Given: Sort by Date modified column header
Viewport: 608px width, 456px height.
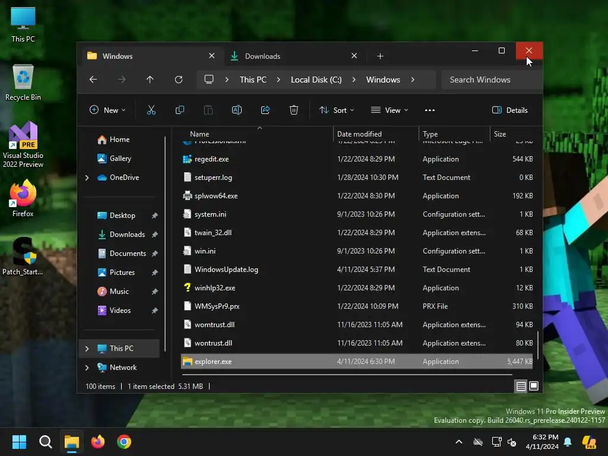Looking at the screenshot, I should point(375,134).
